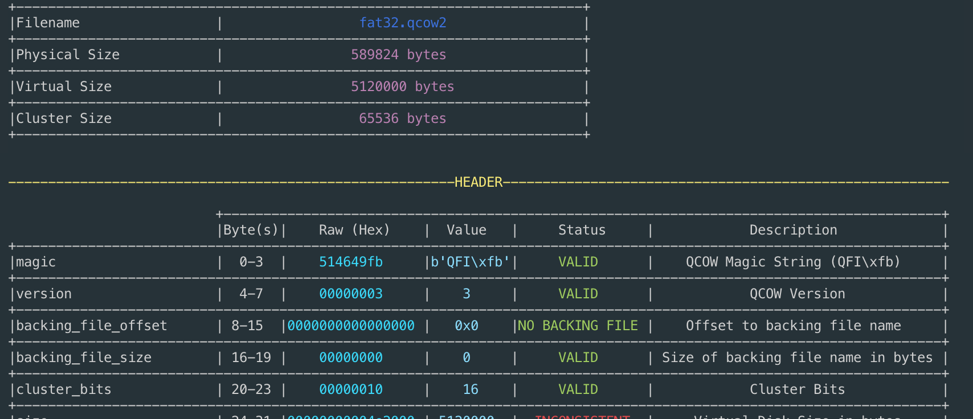Screen dimensions: 973x419
Task: Click the 589824 bytes physical size value
Action: (398, 55)
